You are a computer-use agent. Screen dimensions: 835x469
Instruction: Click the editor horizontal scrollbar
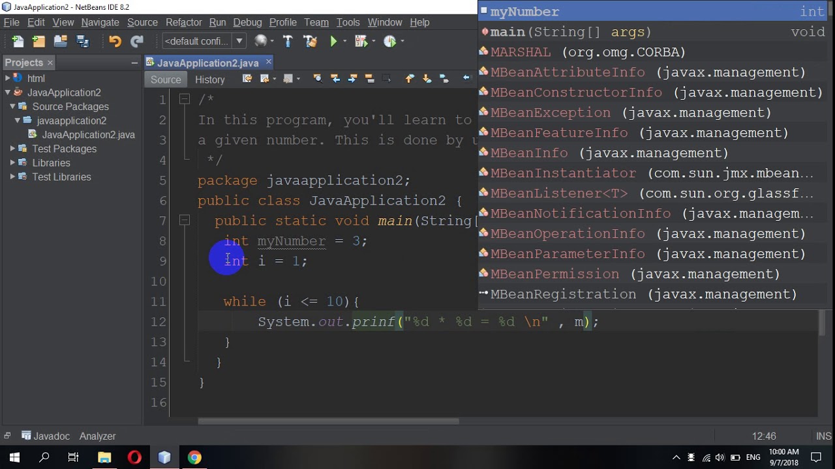click(329, 421)
